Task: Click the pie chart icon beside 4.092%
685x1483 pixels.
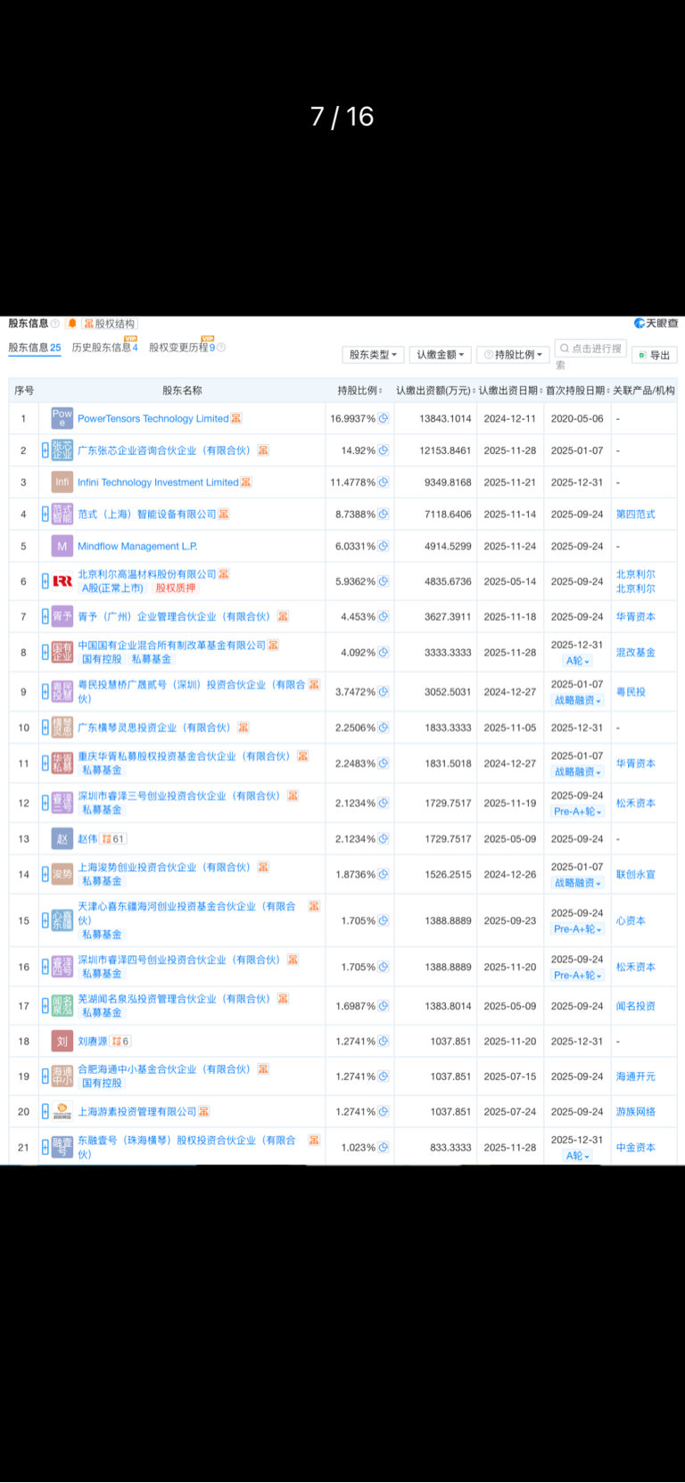Action: (x=384, y=652)
